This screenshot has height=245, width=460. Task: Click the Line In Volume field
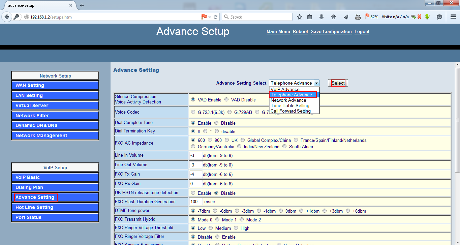tap(196, 155)
